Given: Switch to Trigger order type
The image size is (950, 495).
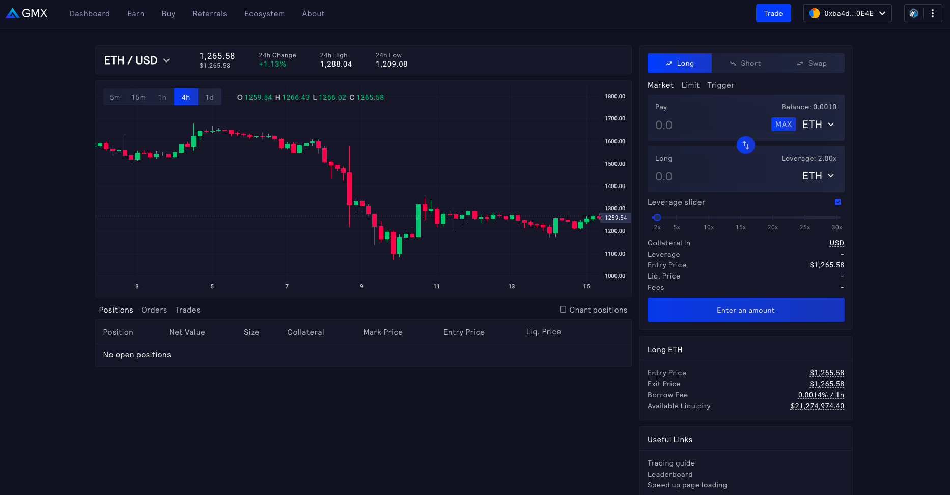Looking at the screenshot, I should pos(721,85).
